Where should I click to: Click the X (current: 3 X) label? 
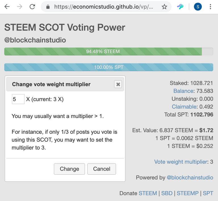pyautogui.click(x=45, y=99)
